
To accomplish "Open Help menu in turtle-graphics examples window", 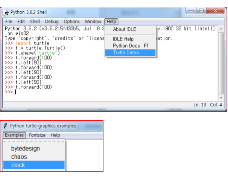I will (55, 135).
